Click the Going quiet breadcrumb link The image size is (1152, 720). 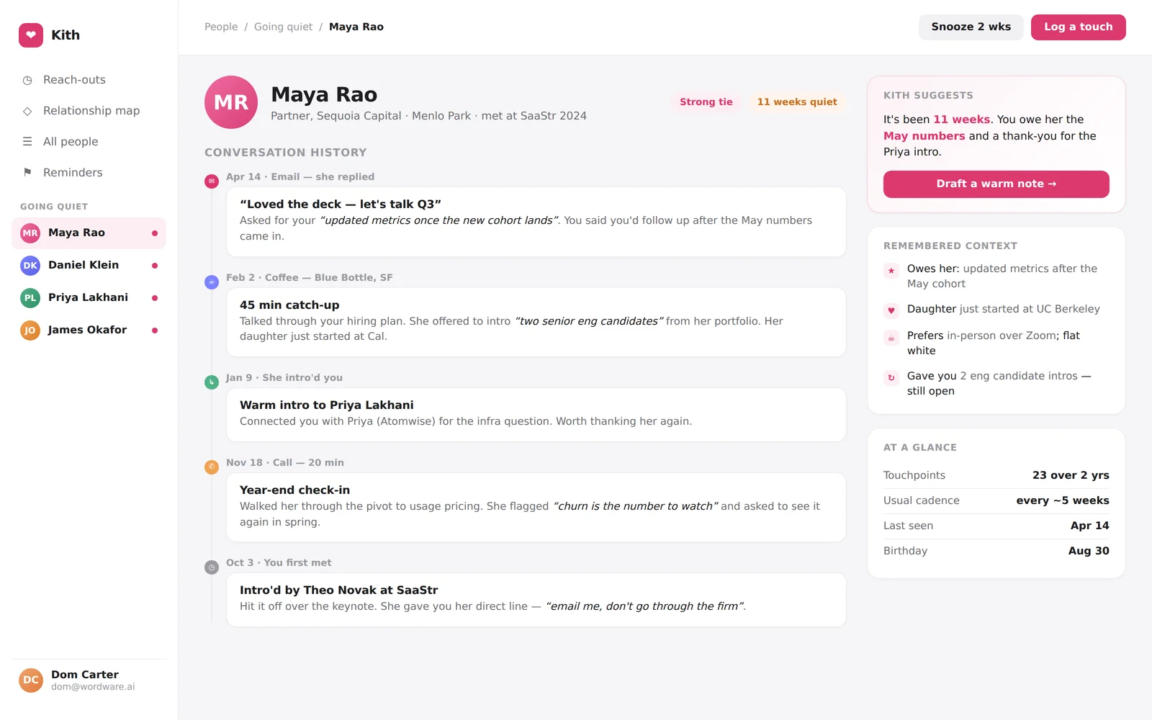[283, 27]
